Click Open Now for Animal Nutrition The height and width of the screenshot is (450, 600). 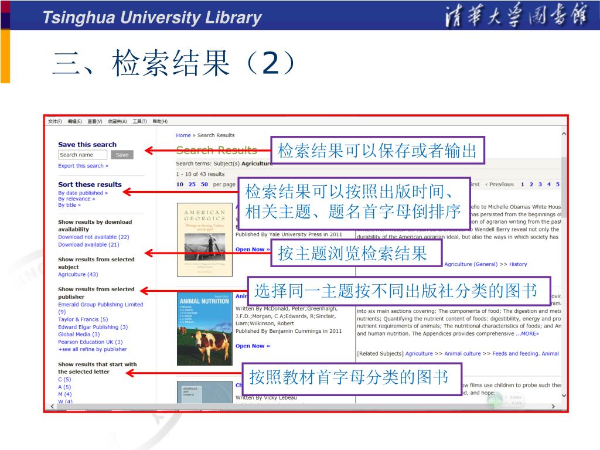[253, 346]
